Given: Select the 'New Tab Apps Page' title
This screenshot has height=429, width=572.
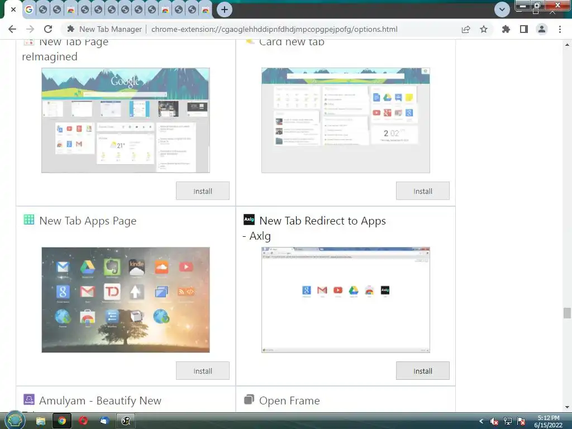Looking at the screenshot, I should (x=88, y=221).
